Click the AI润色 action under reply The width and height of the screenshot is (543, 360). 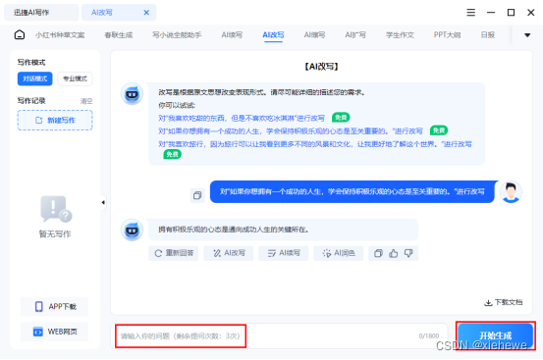point(339,253)
